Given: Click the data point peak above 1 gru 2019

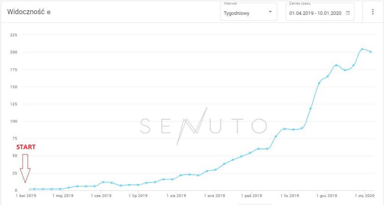Looking at the screenshot, I should [x=336, y=65].
